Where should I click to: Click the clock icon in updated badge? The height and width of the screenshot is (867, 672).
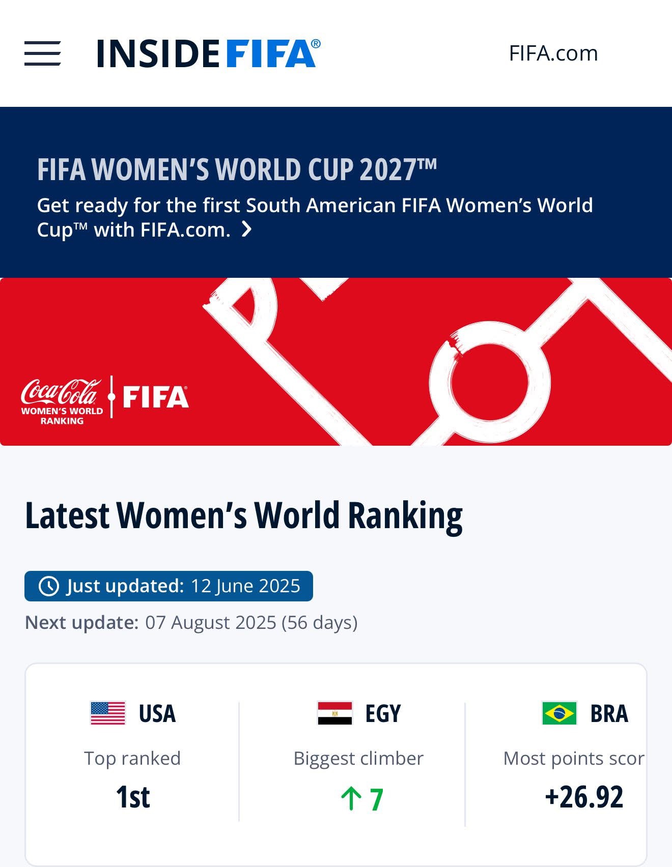point(49,586)
